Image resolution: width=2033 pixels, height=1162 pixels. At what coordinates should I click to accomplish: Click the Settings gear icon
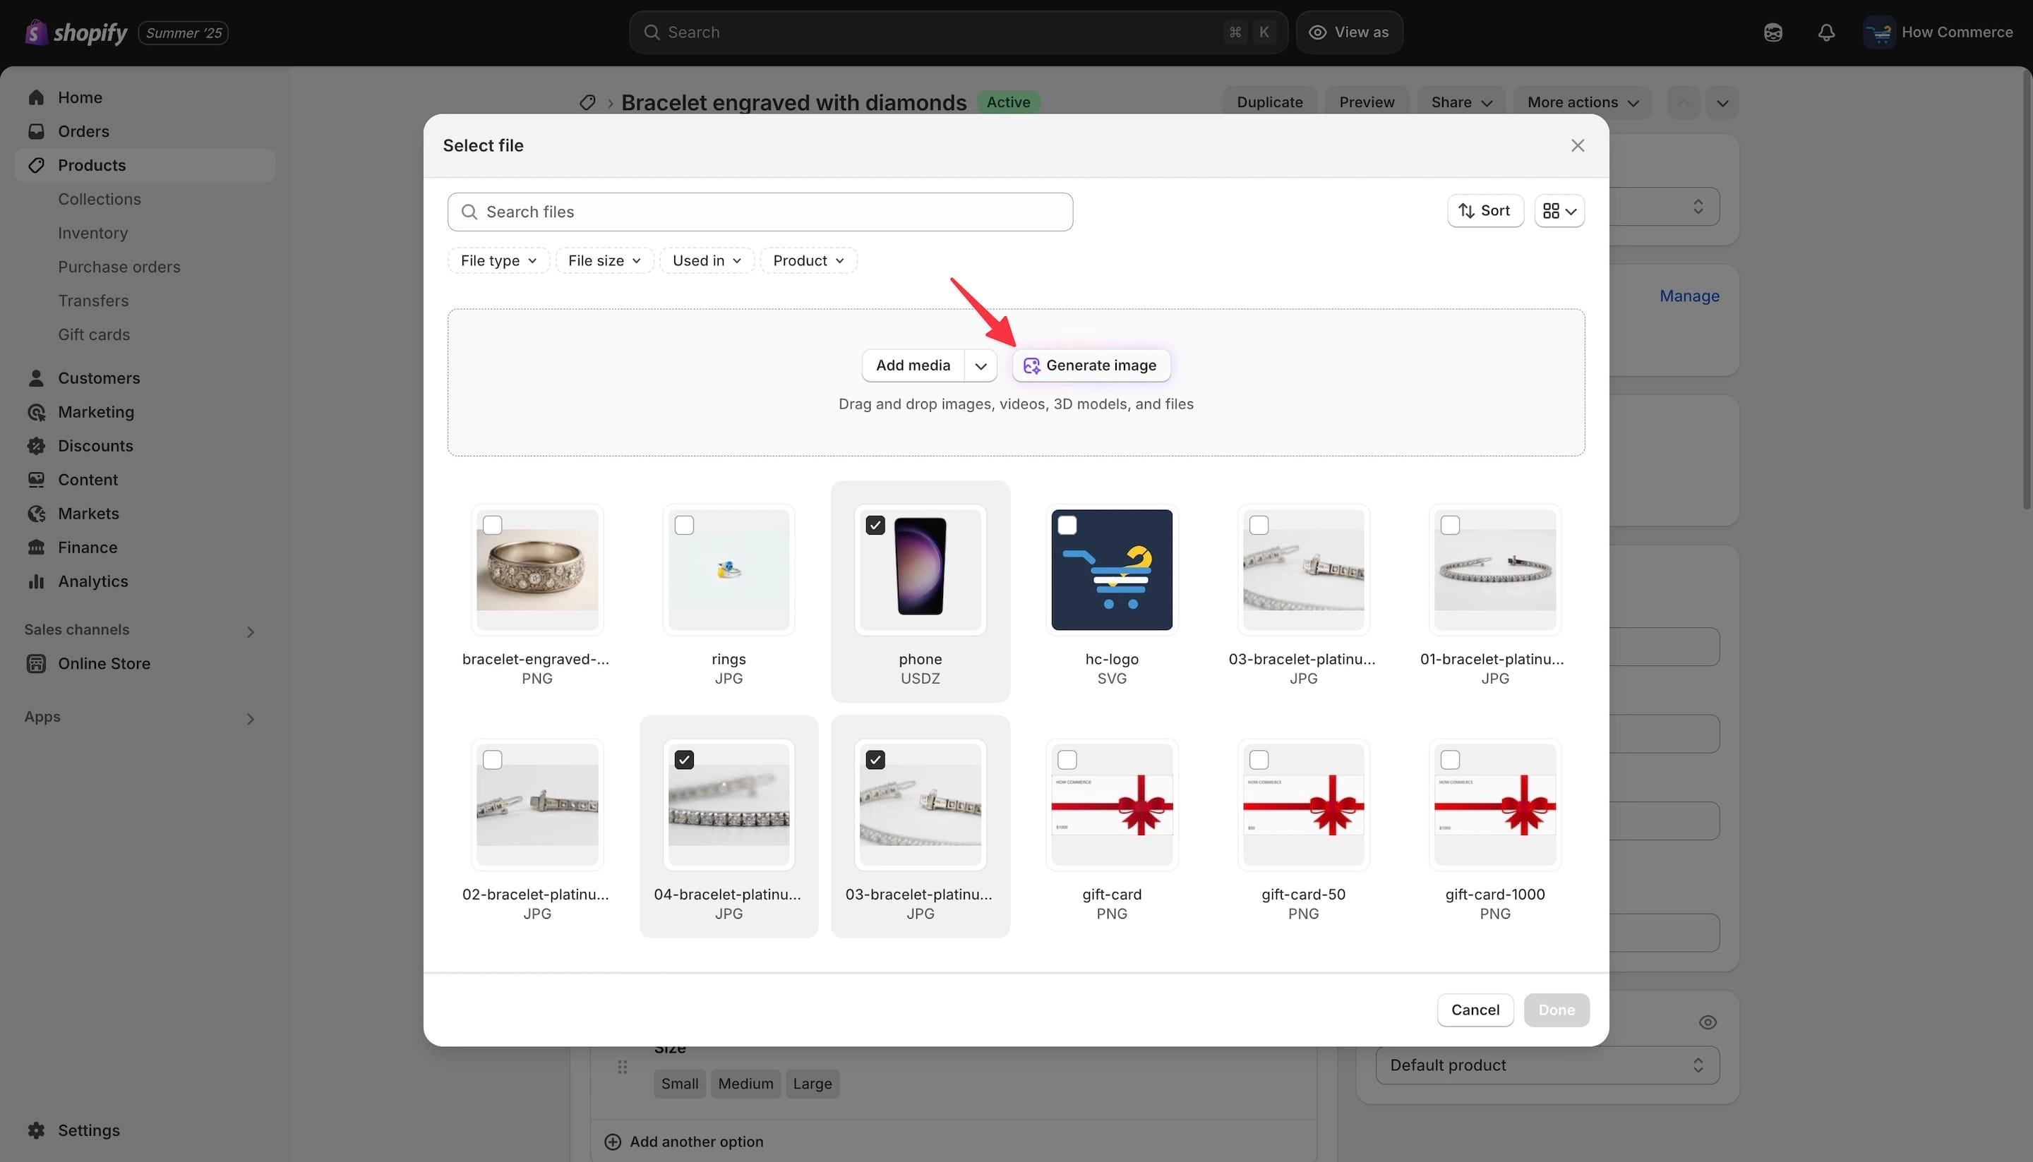(x=36, y=1130)
